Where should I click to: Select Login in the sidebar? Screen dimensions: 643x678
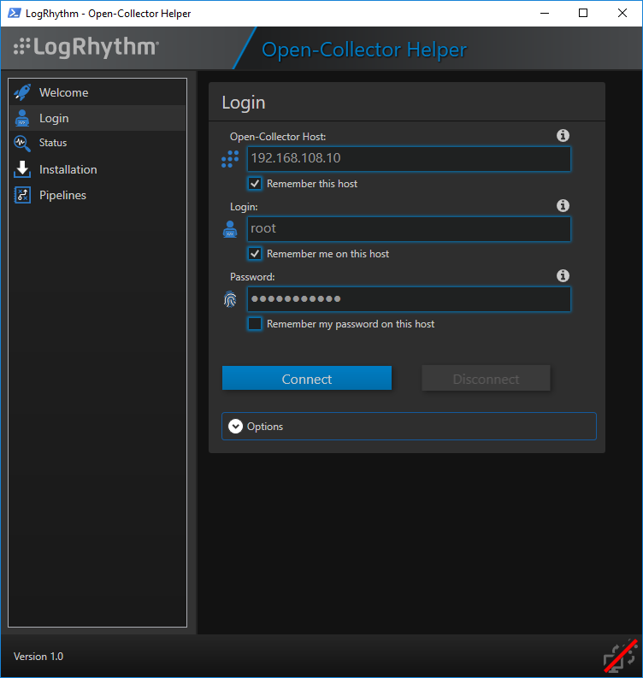click(x=97, y=118)
